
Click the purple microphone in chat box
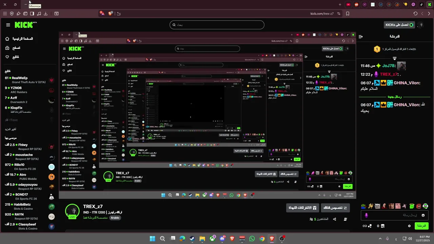[x=366, y=215]
